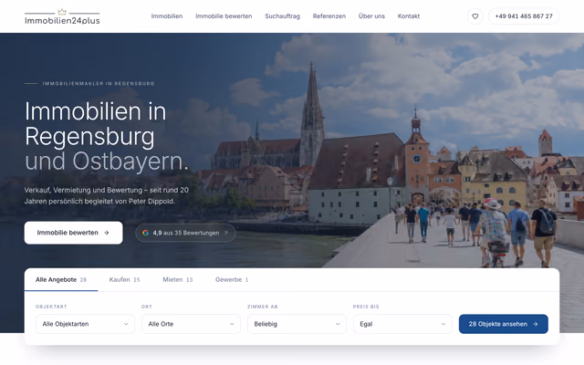The width and height of the screenshot is (584, 365).
Task: Click the Verkauf, Vermietung und Bewertung paragraph
Action: (x=107, y=195)
